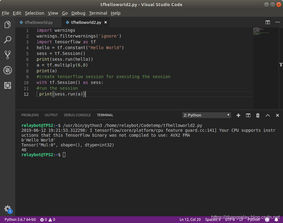Open the Go menu
The image size is (283, 223).
65,13
